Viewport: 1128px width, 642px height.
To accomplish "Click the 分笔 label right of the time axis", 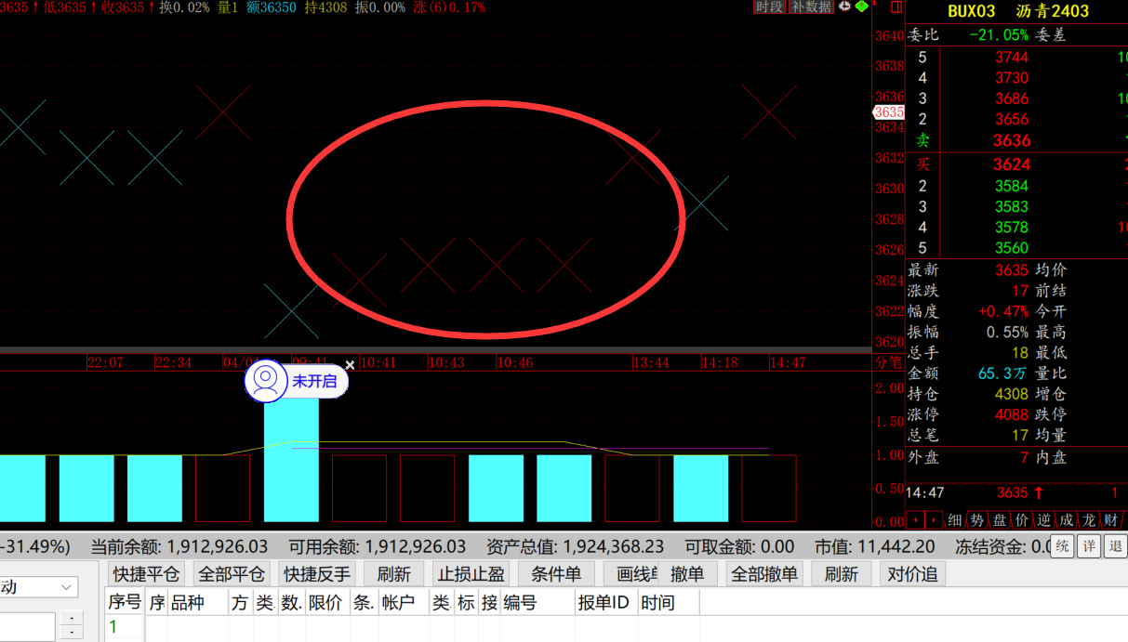I will point(889,362).
